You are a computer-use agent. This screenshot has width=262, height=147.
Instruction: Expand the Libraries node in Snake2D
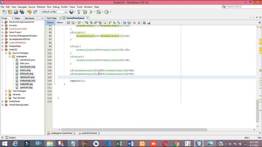click(6, 94)
